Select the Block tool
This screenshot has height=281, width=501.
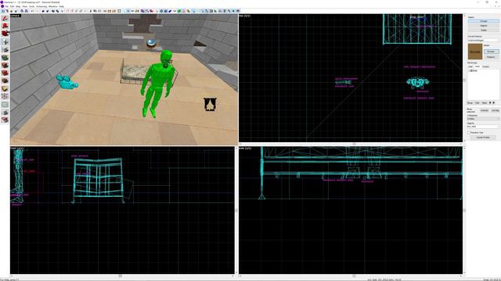coord(5,50)
